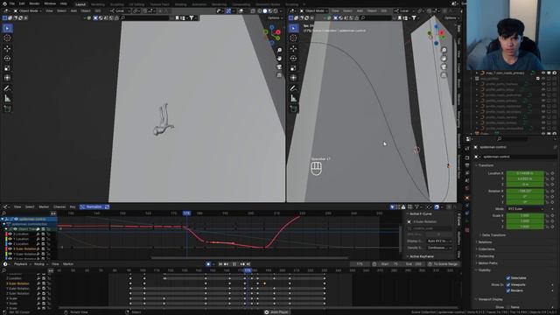Viewport: 560px width, 315px height.
Task: Click the Rotation X value field
Action: (x=525, y=192)
